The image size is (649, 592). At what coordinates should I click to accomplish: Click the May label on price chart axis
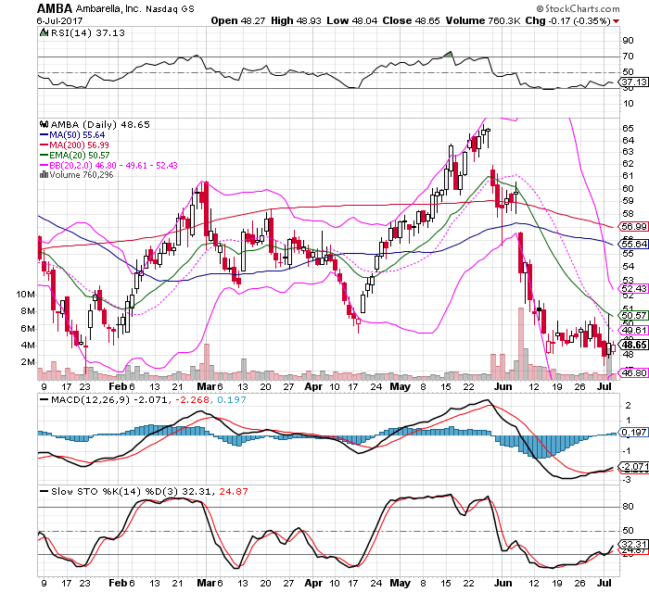click(401, 387)
